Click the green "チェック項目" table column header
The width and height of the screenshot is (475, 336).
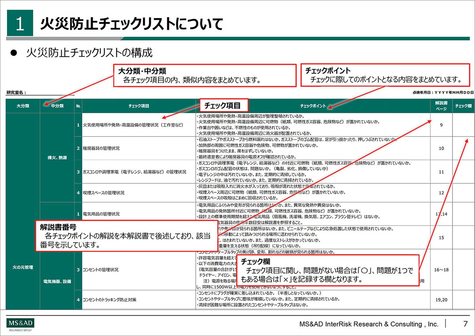[x=139, y=106]
